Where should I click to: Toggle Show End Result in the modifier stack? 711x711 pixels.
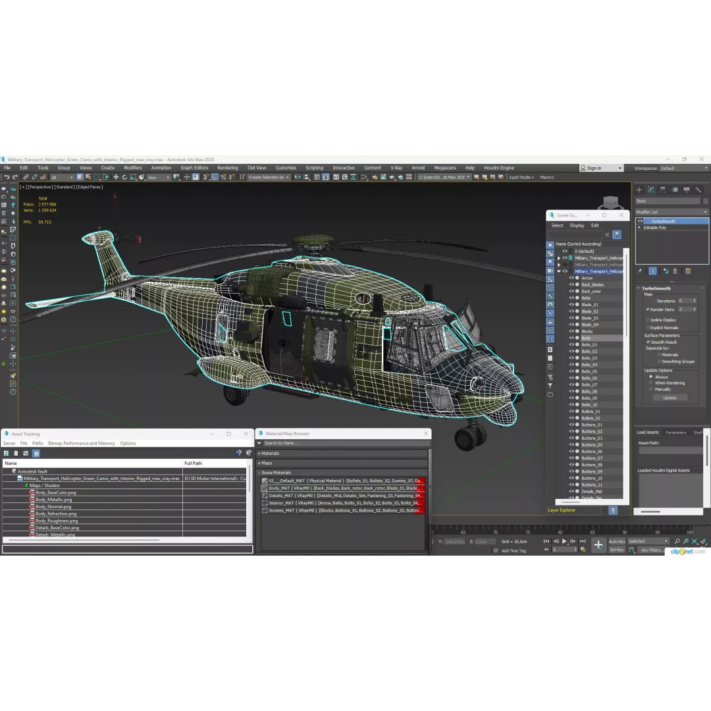tap(652, 271)
